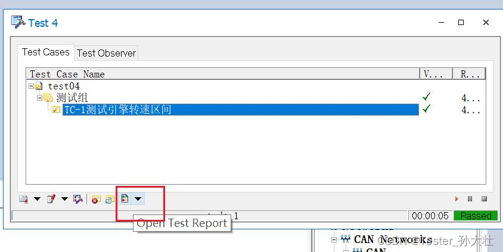Click the Open Test Report toolbar icon
The height and width of the screenshot is (252, 503).
pyautogui.click(x=125, y=199)
